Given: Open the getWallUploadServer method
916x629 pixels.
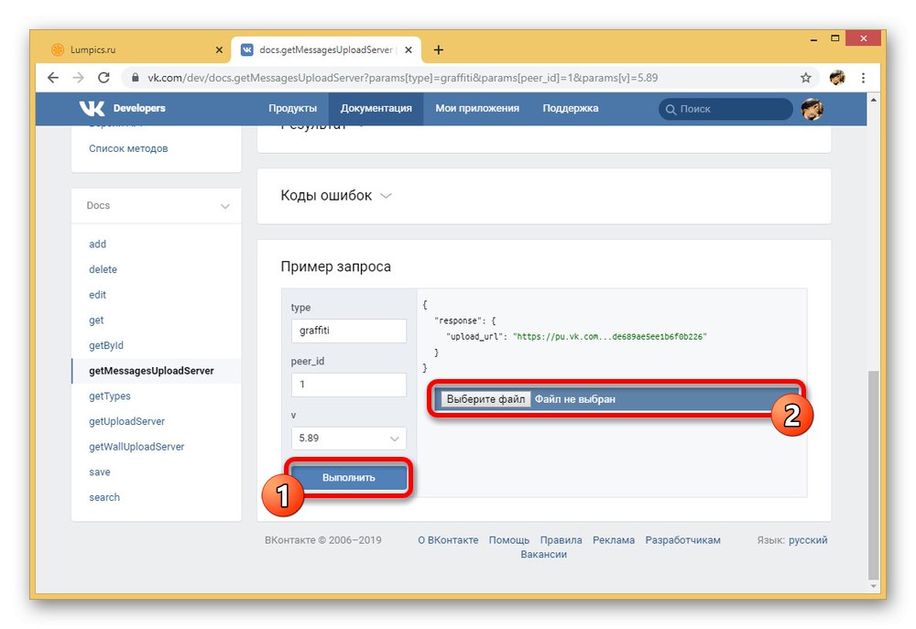Looking at the screenshot, I should click(x=136, y=447).
